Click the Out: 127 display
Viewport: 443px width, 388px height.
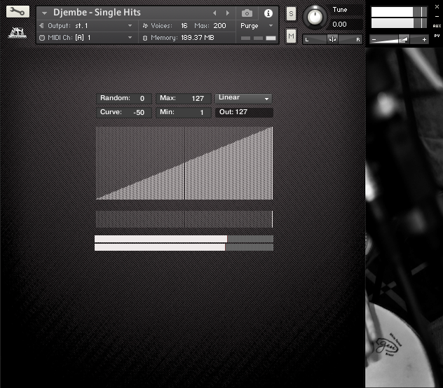point(244,112)
